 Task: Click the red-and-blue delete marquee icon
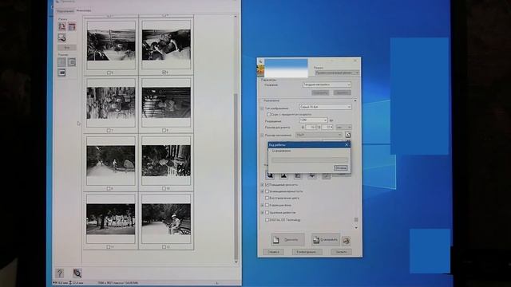coord(72,26)
